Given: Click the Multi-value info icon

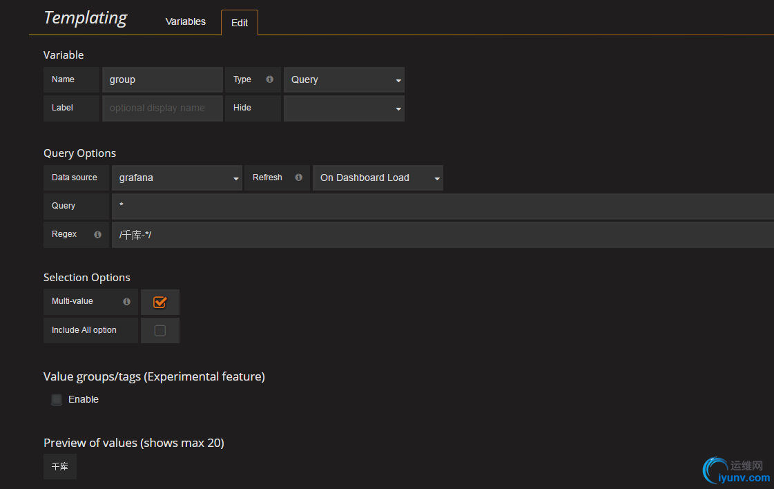Looking at the screenshot, I should click(127, 302).
